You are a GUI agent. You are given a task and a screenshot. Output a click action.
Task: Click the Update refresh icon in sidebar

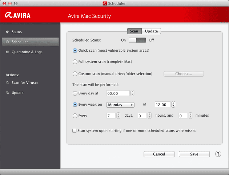(7, 93)
